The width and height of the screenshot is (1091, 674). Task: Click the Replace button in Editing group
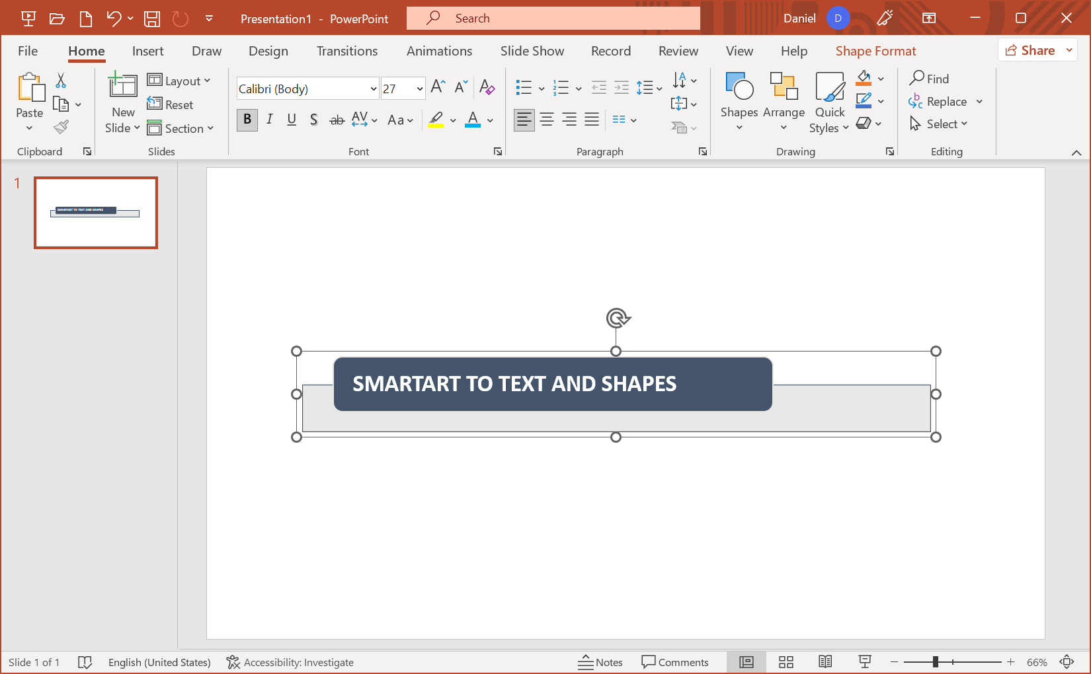tap(944, 101)
